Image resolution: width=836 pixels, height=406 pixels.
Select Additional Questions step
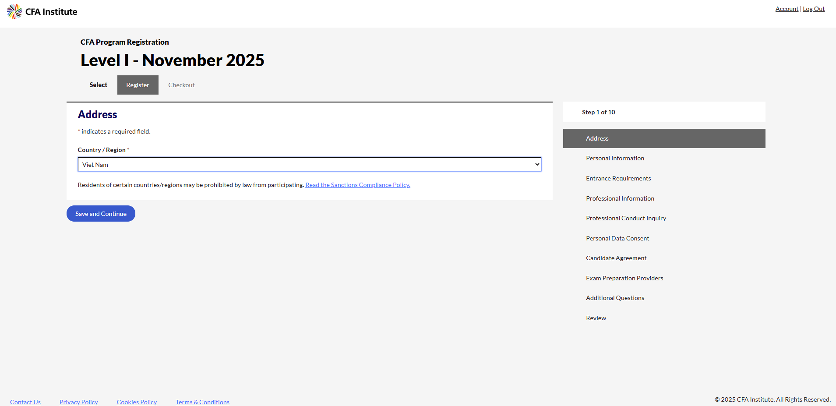pyautogui.click(x=615, y=298)
